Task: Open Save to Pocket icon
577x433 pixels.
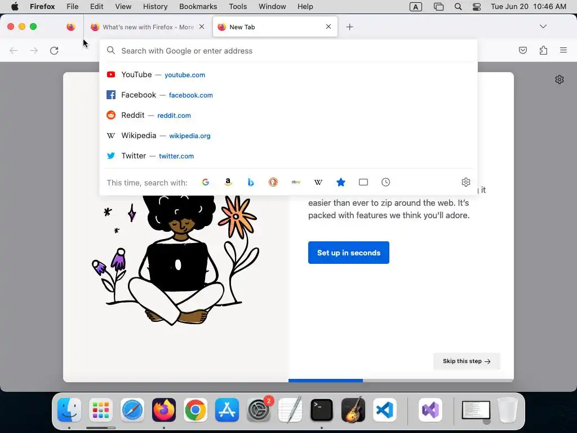Action: 522,50
